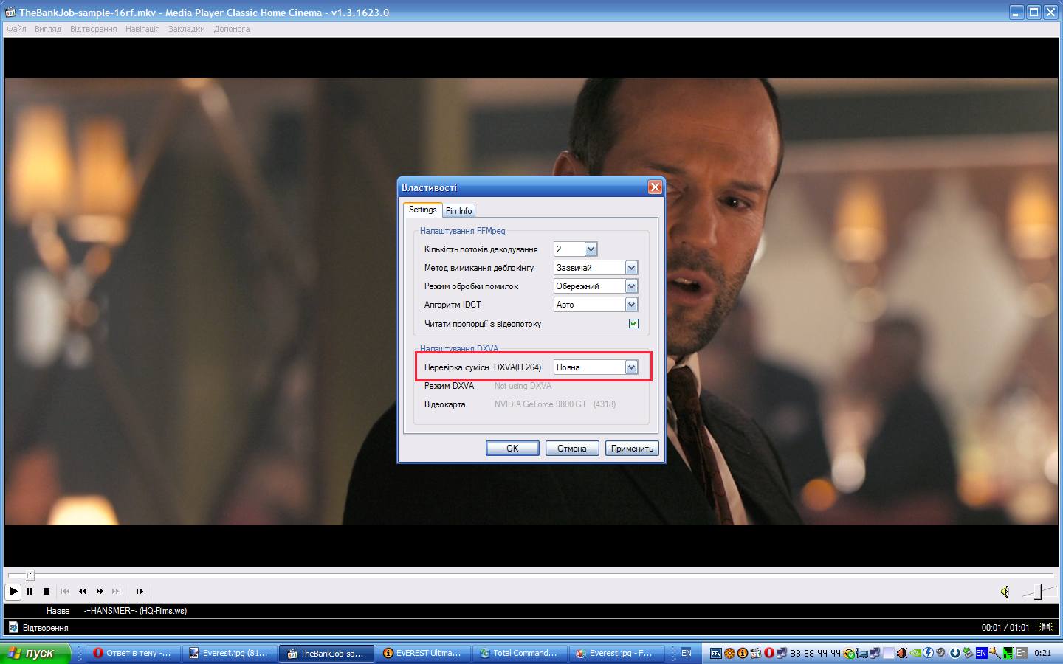
Task: Open the Допомога menu
Action: click(x=232, y=29)
